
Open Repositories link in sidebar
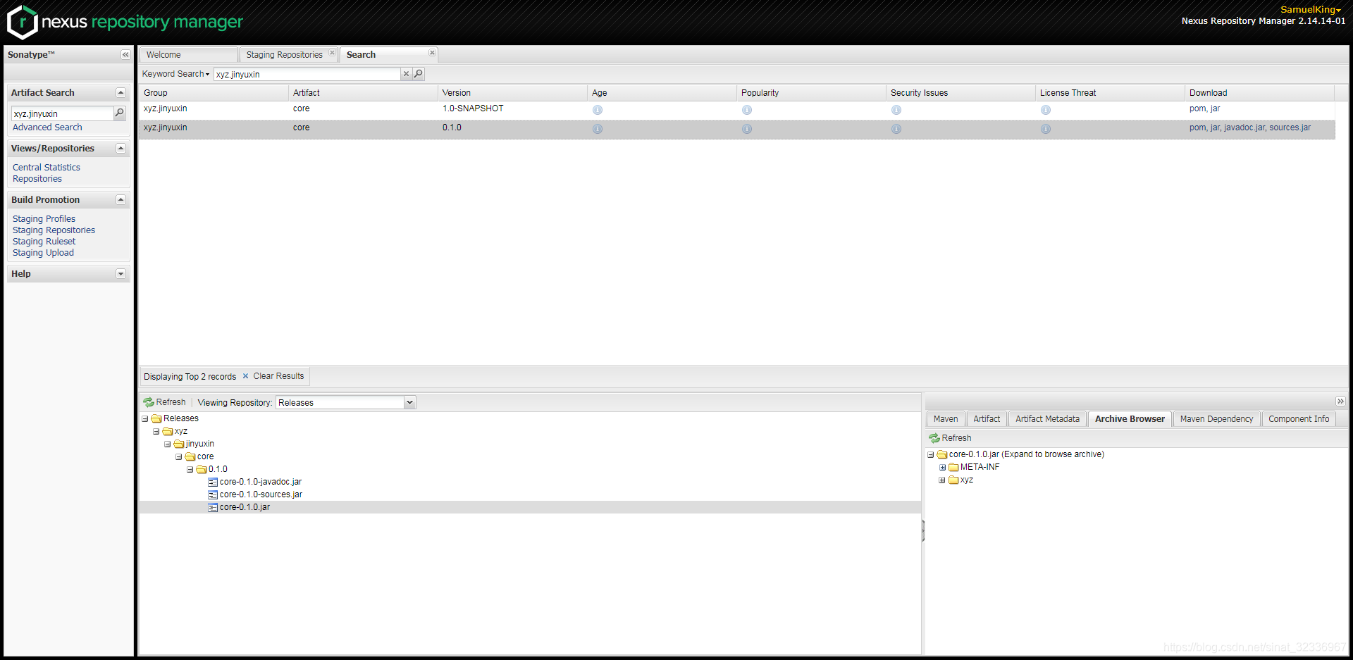tap(37, 179)
